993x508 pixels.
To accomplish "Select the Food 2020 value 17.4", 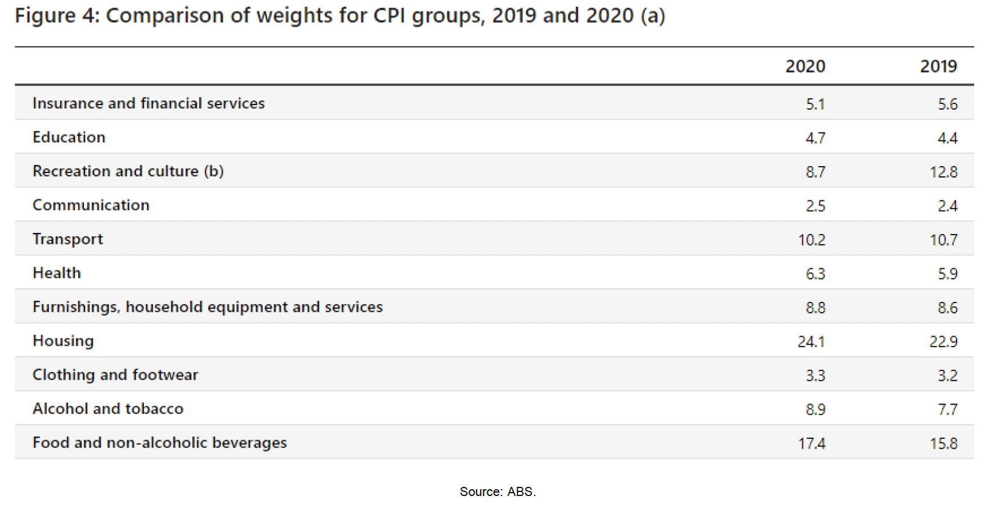I will 811,444.
